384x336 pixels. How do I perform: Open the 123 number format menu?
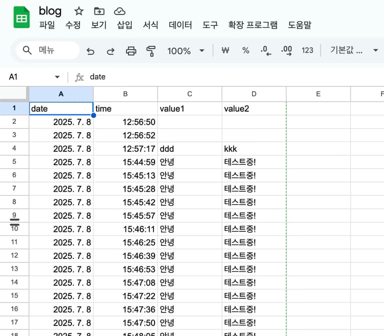(x=307, y=50)
